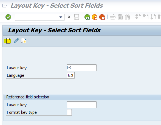Click the First Page icon
The height and width of the screenshot is (125, 161).
click(138, 17)
